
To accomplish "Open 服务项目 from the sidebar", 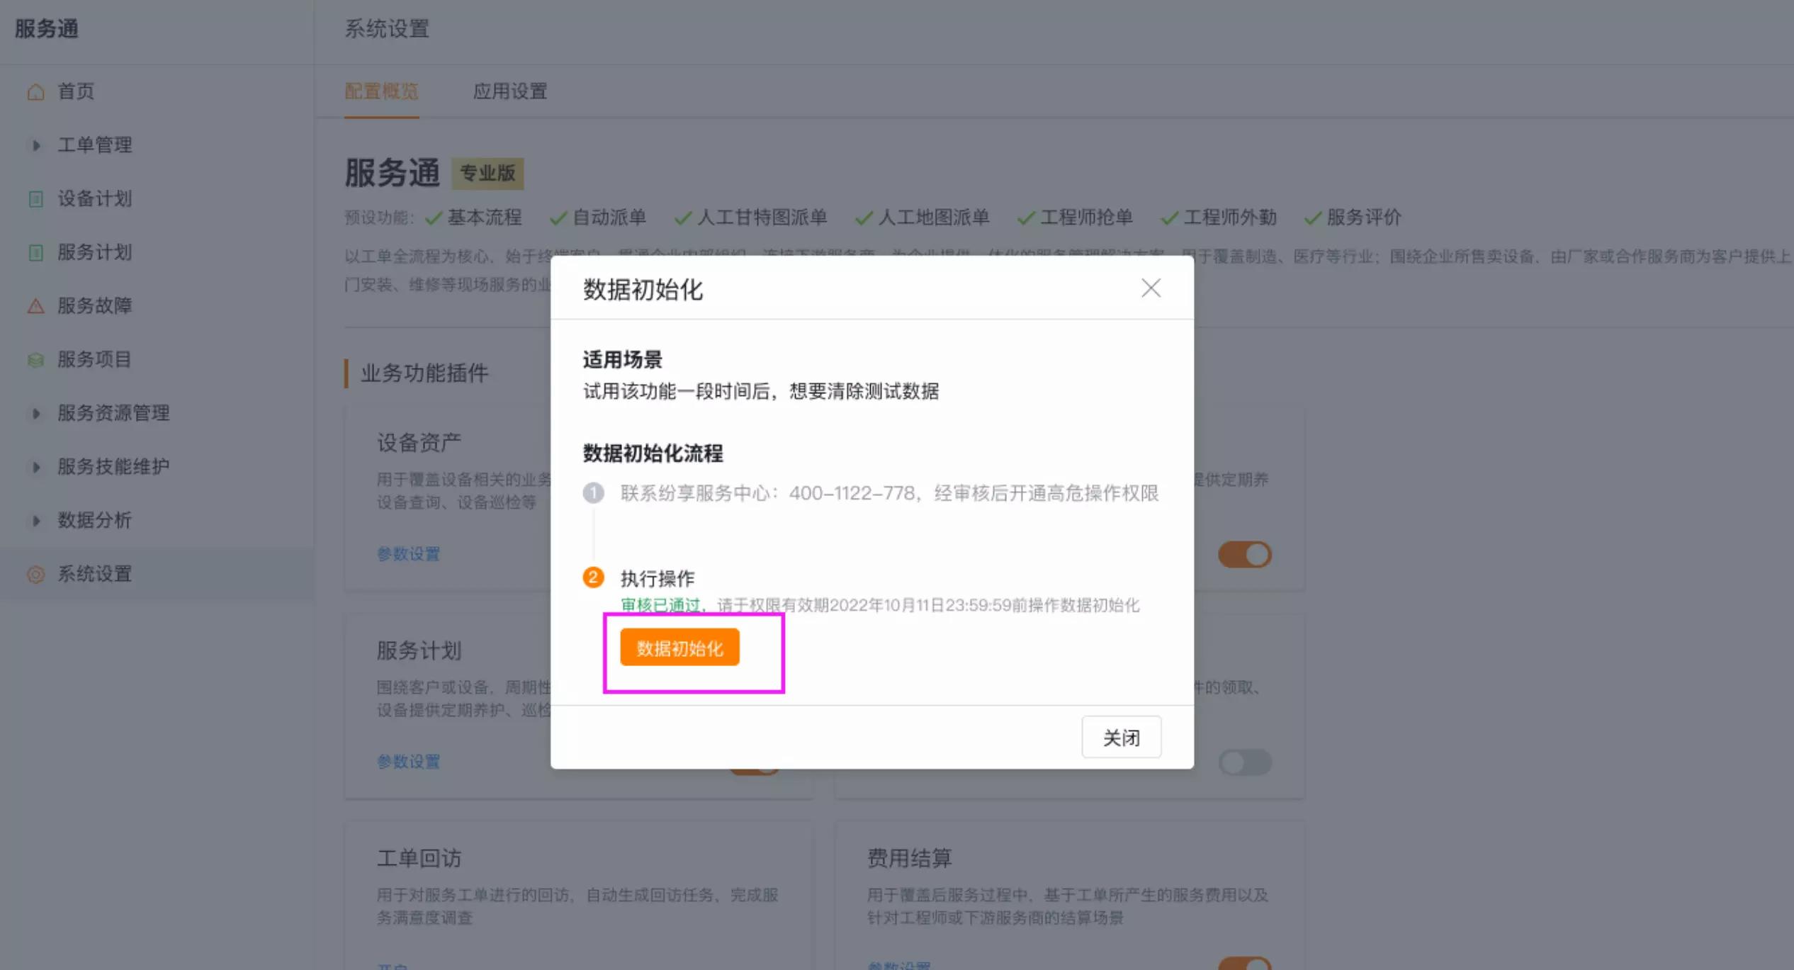I will [x=94, y=359].
